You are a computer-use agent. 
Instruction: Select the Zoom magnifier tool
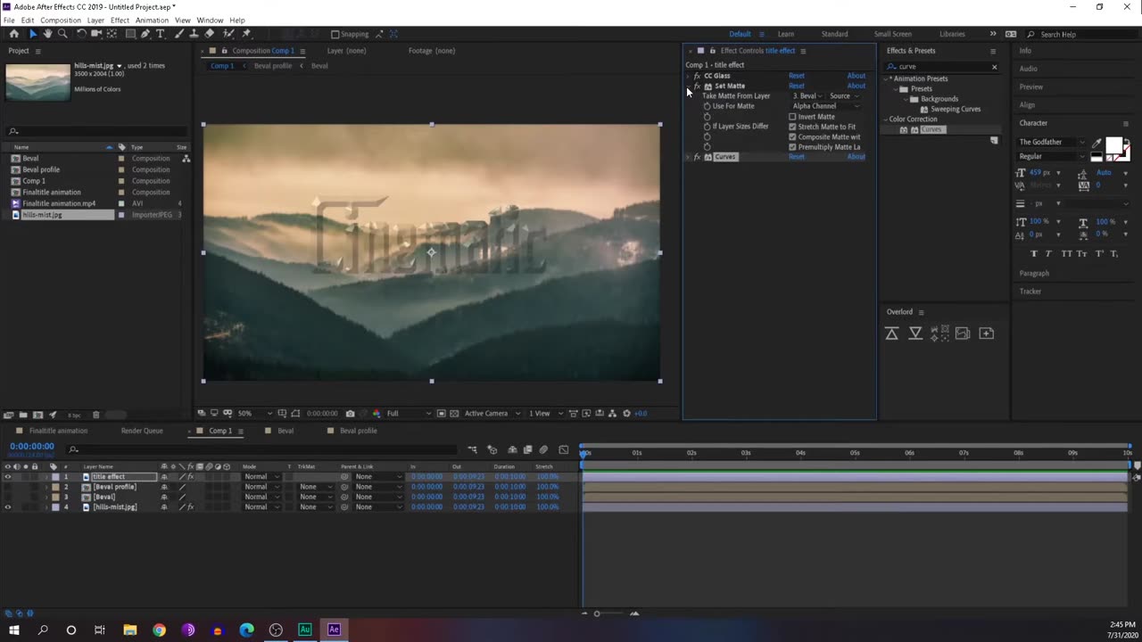(x=62, y=34)
